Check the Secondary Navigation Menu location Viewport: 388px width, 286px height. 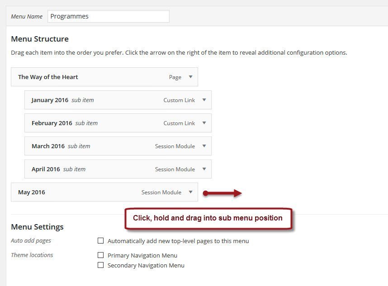101,265
